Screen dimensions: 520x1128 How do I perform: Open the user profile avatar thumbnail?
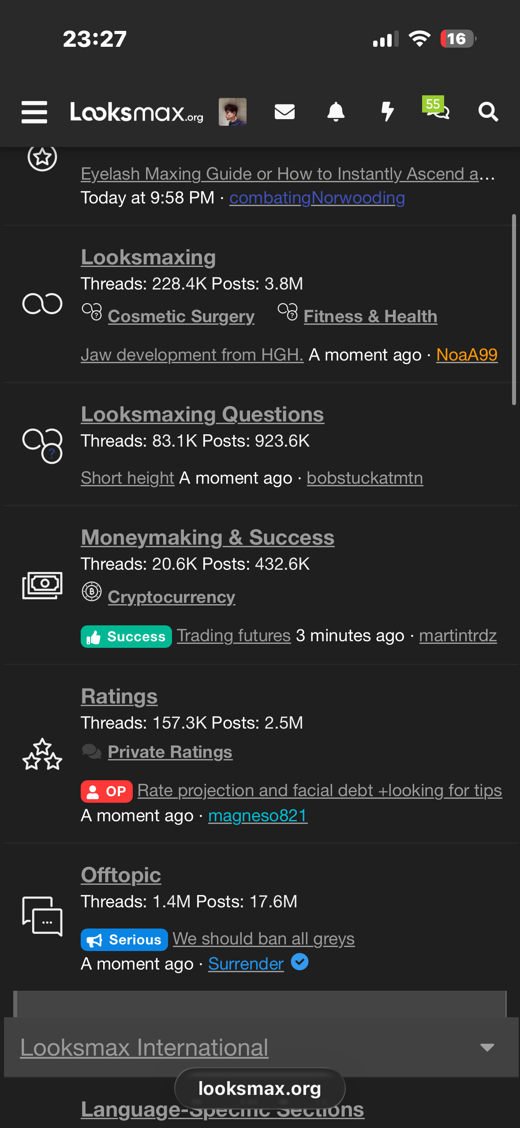[x=232, y=112]
